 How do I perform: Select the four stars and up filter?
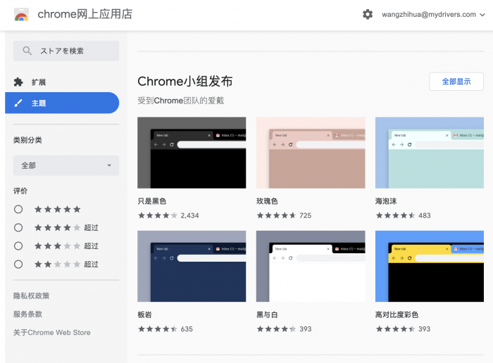tap(18, 227)
